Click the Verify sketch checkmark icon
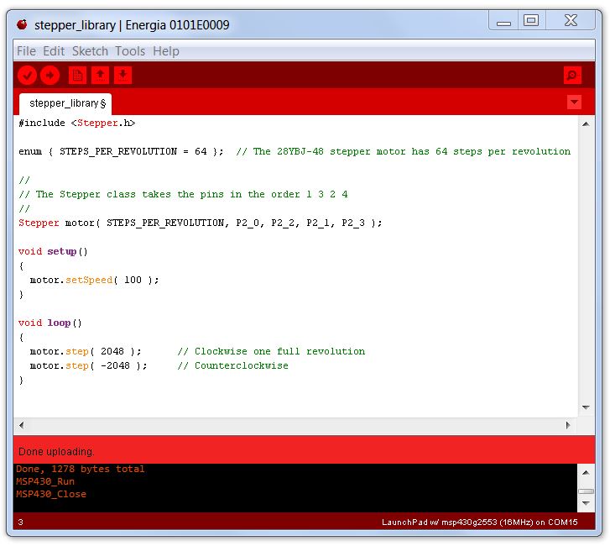The image size is (610, 546). 27,76
